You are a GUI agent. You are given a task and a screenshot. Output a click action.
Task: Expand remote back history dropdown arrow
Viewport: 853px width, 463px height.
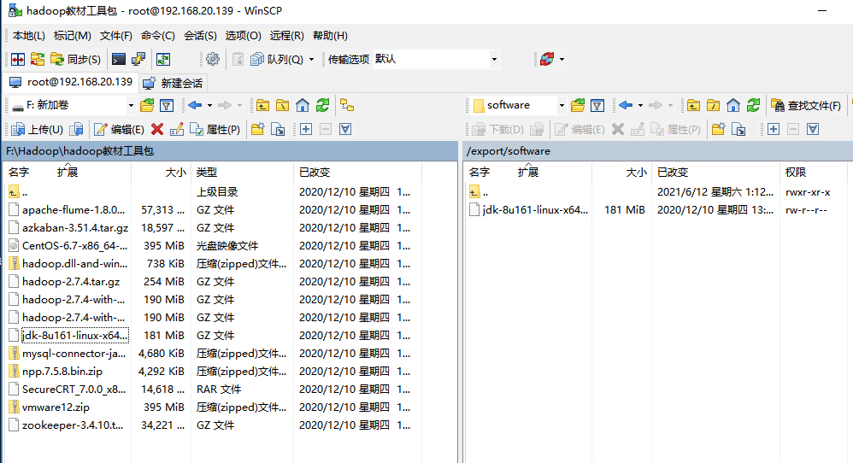pyautogui.click(x=640, y=105)
